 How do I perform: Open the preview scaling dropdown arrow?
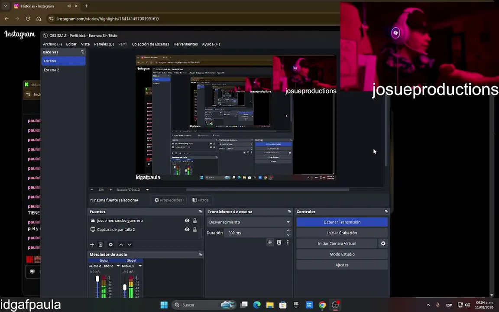[147, 189]
